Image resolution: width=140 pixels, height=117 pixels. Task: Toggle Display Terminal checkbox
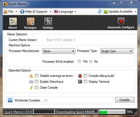click(x=85, y=82)
